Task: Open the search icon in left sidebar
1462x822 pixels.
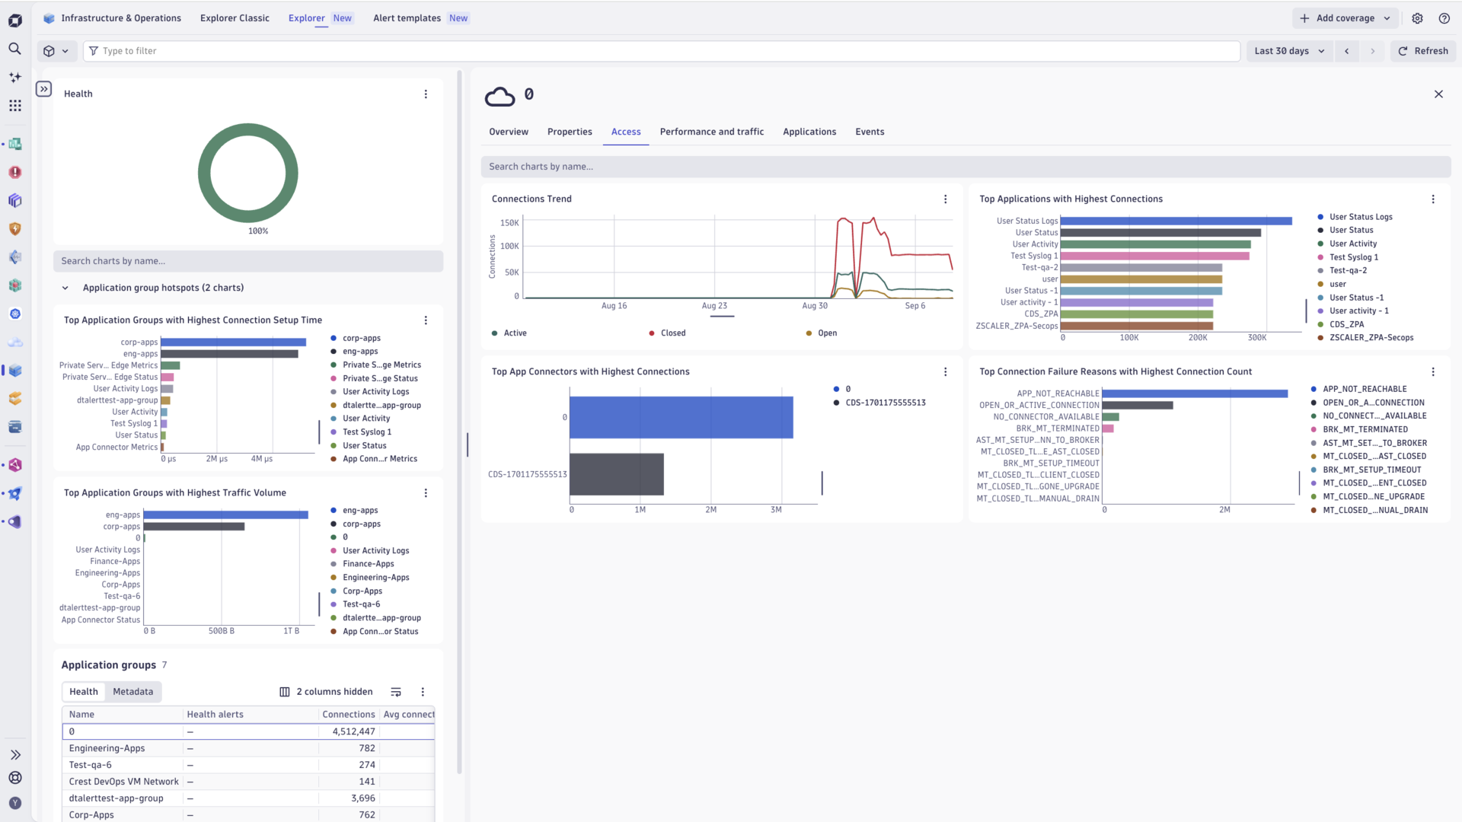Action: click(14, 49)
